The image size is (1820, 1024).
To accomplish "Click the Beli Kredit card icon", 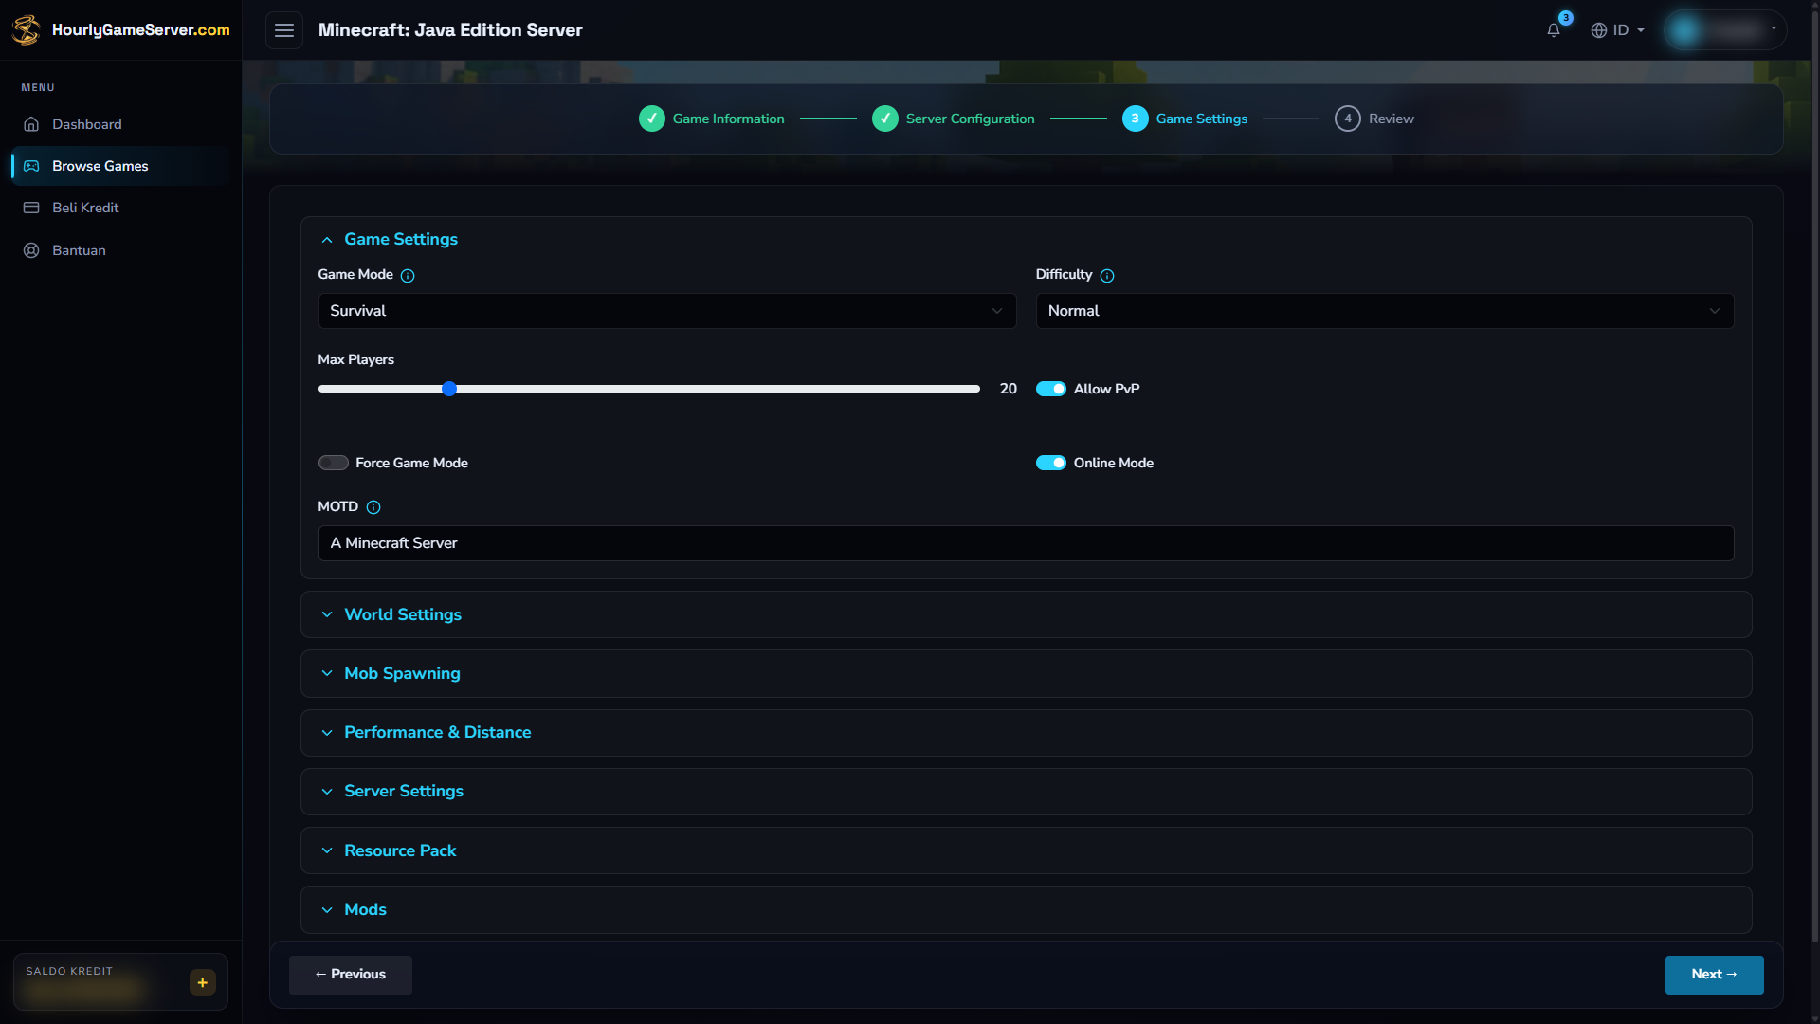I will point(31,208).
